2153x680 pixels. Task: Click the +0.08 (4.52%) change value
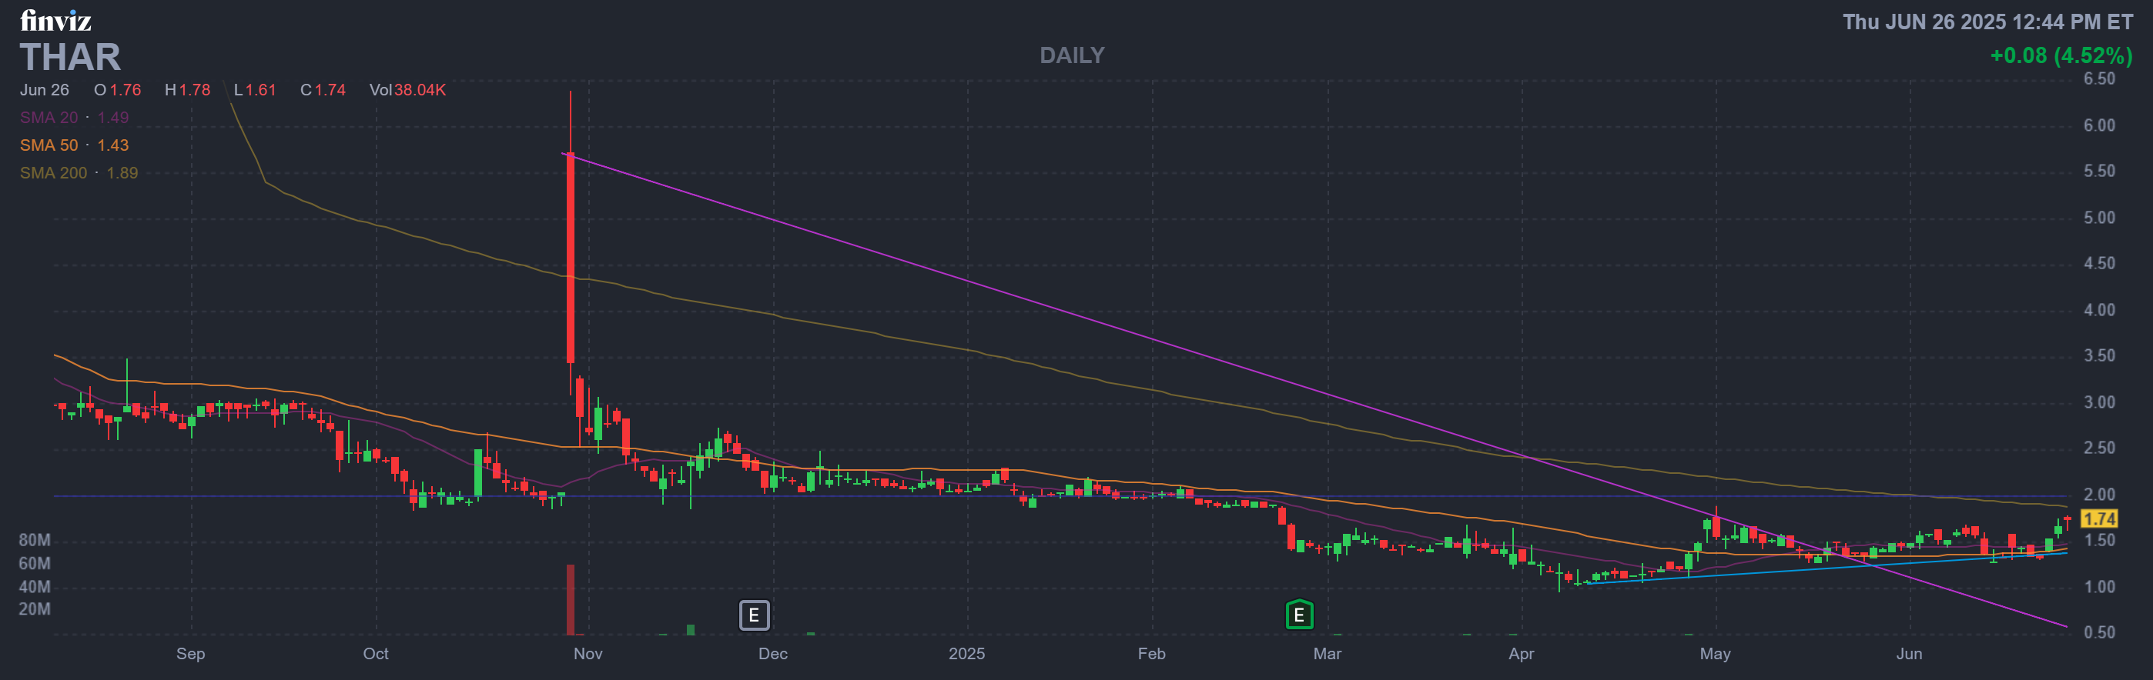click(x=2061, y=56)
